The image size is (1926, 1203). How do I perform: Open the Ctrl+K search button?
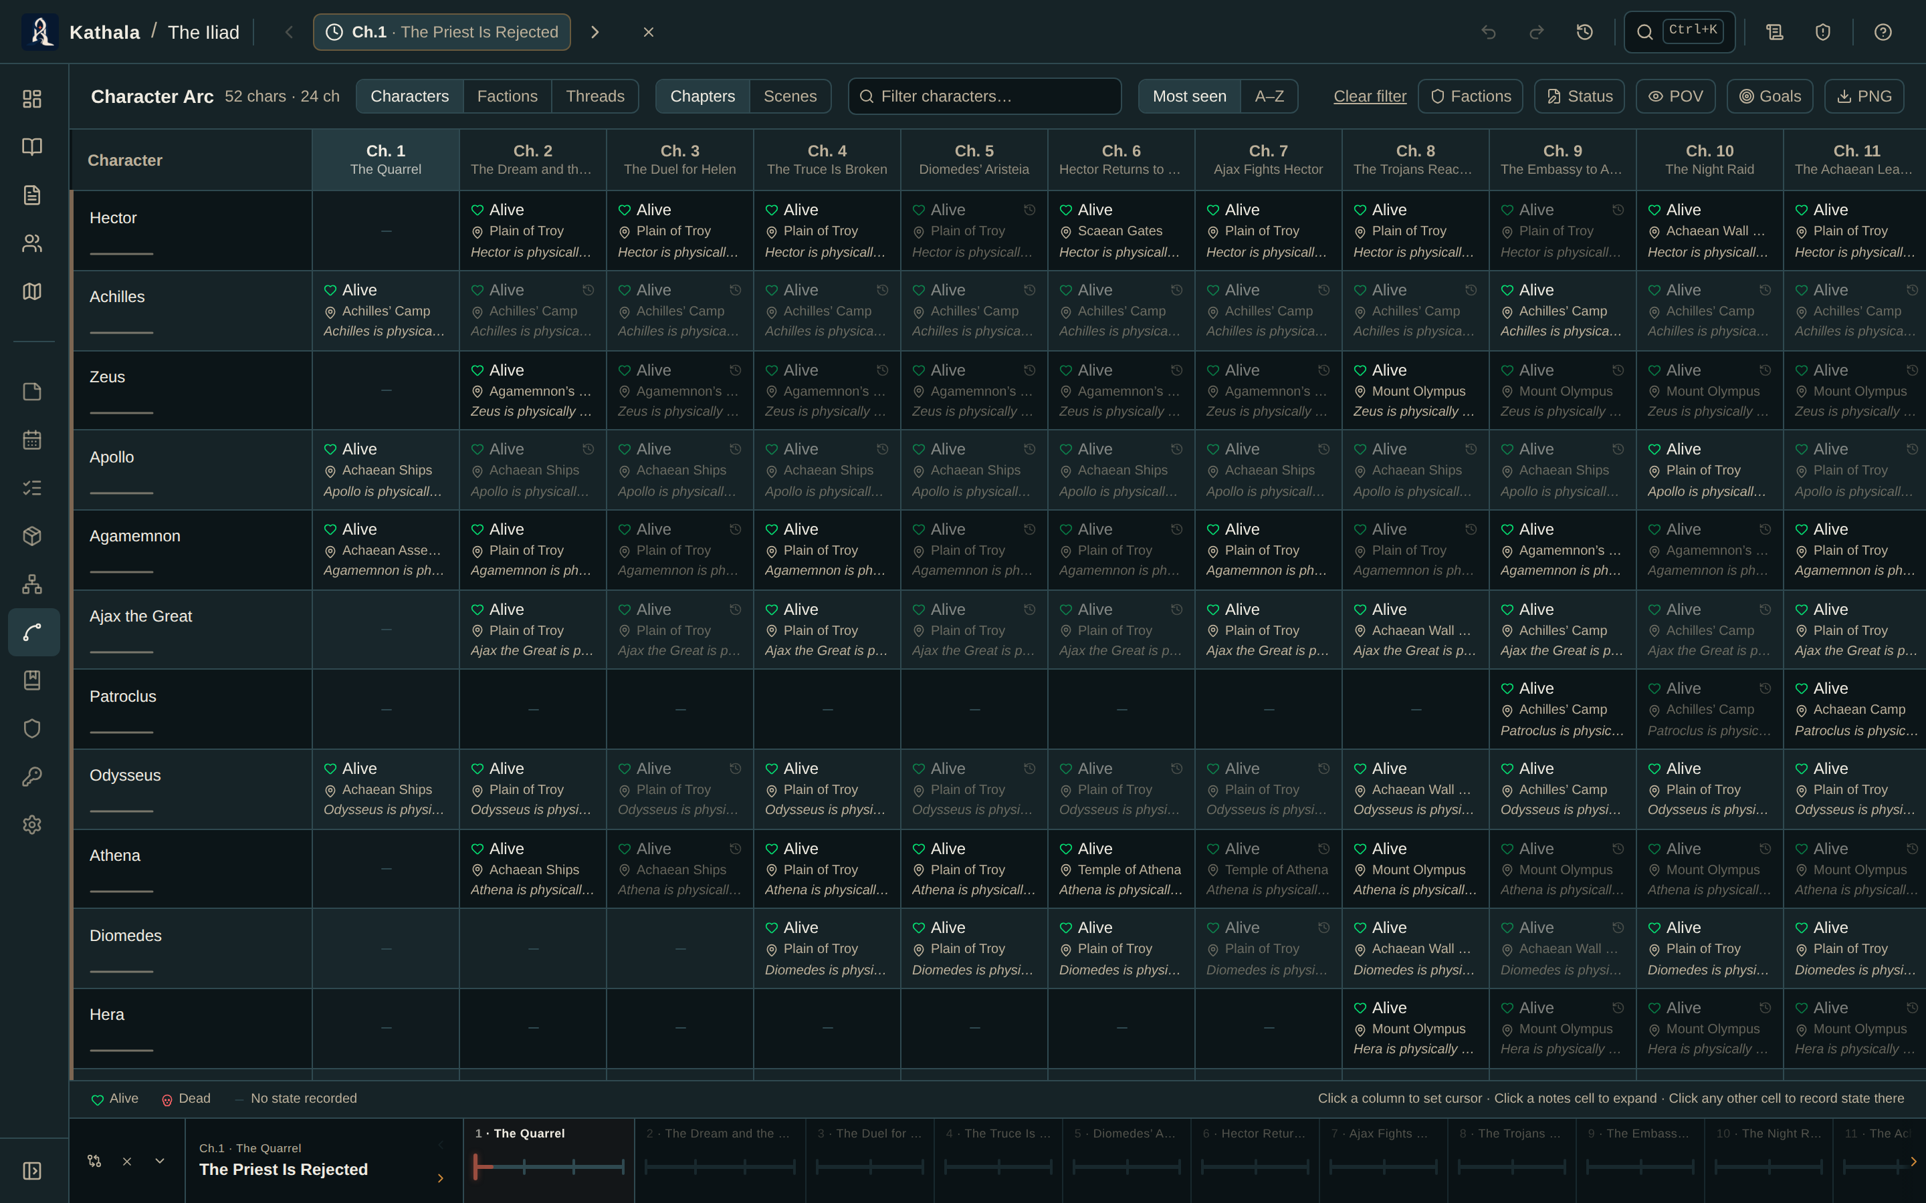coord(1679,32)
